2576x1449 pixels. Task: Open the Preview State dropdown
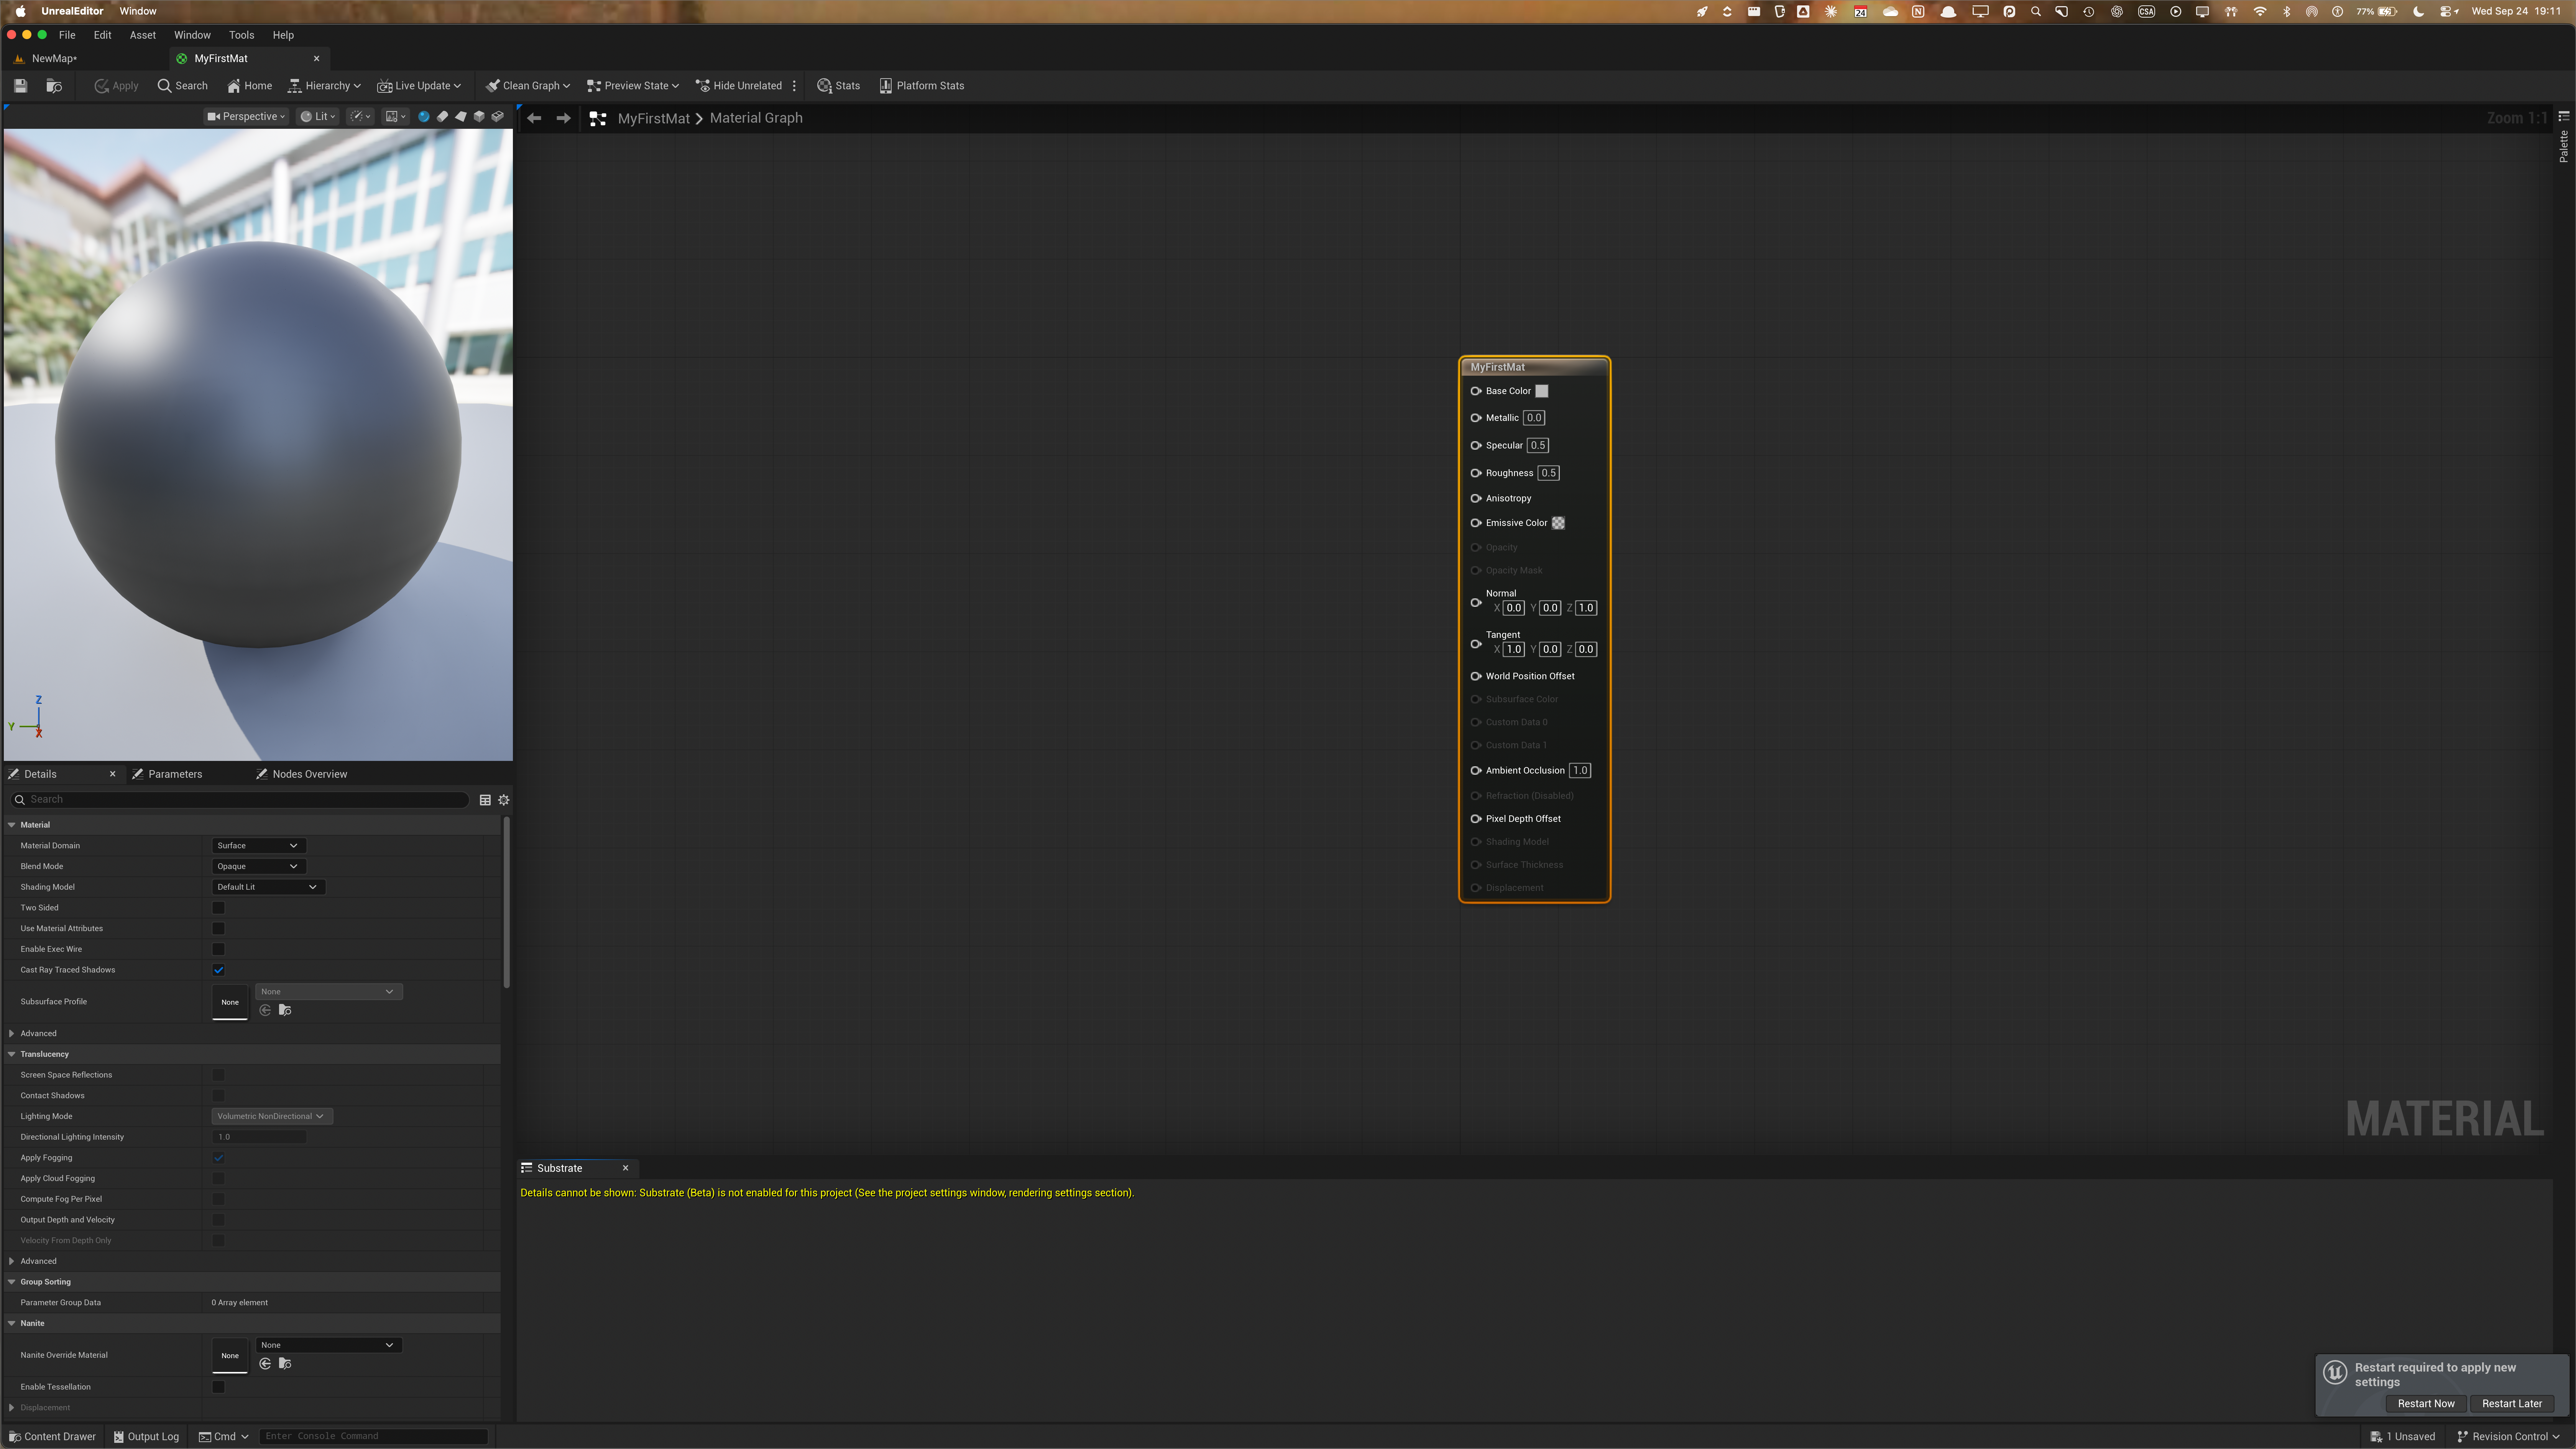coord(633,86)
